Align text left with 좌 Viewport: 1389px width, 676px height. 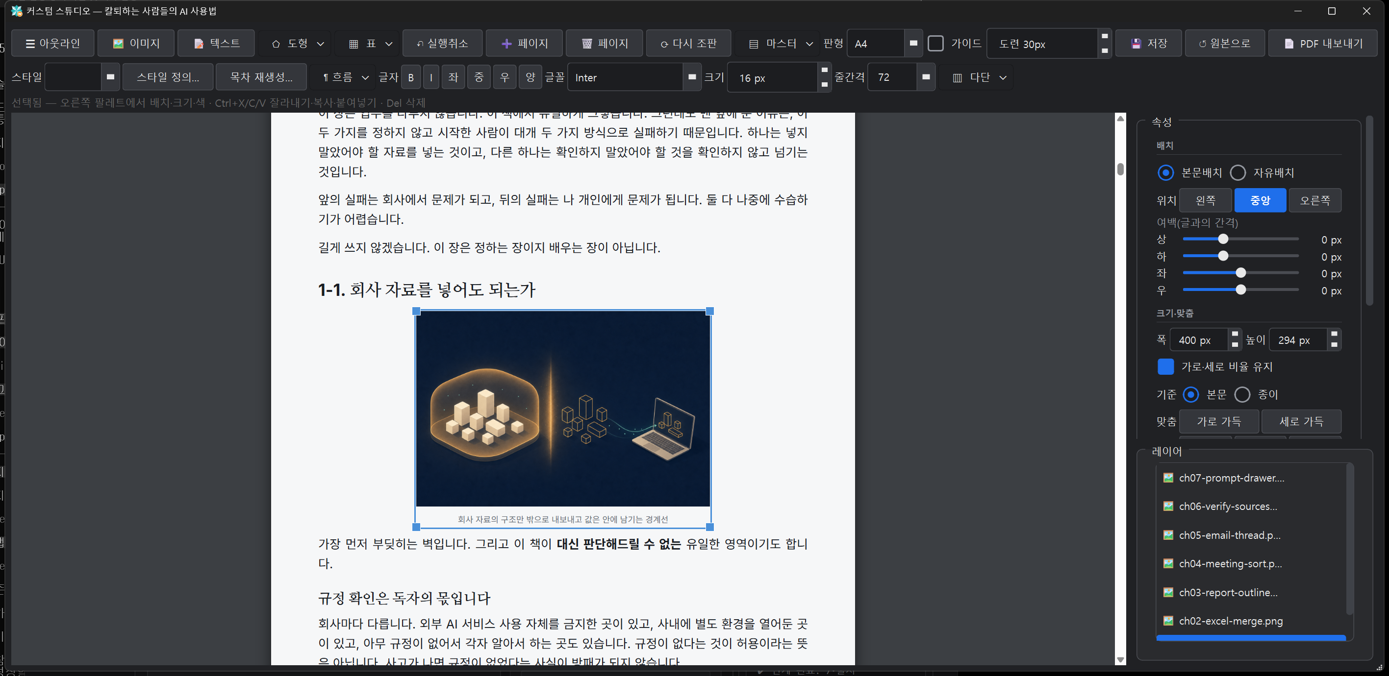(453, 77)
